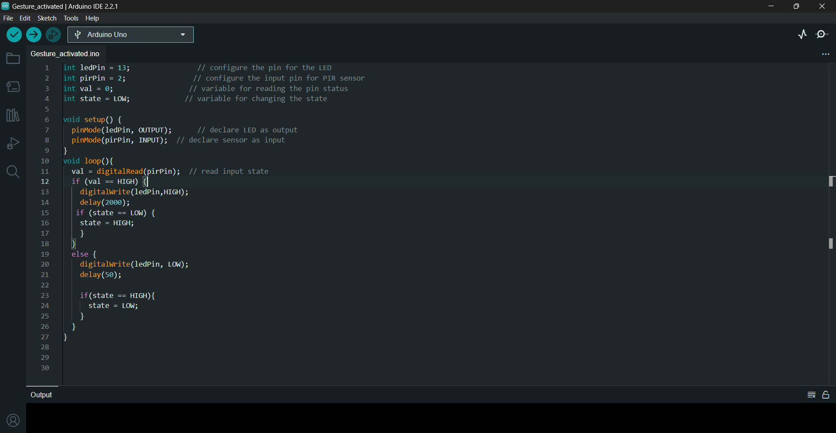Select the Gesture_activated.ino tab

[65, 54]
